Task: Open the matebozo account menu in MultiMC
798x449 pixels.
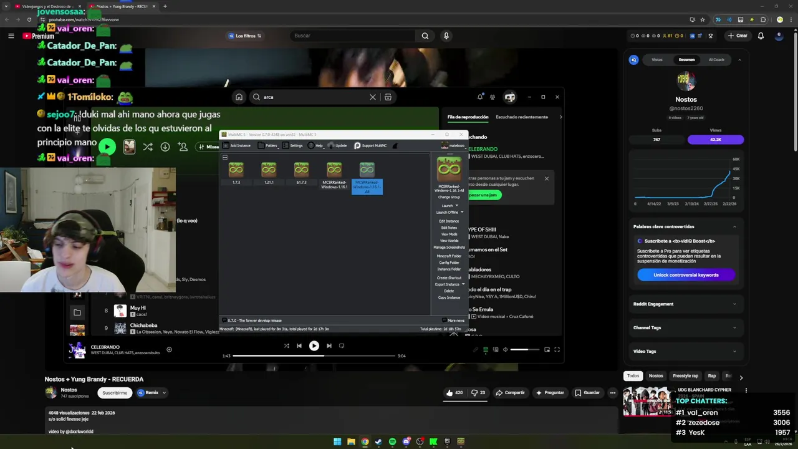Action: (453, 145)
